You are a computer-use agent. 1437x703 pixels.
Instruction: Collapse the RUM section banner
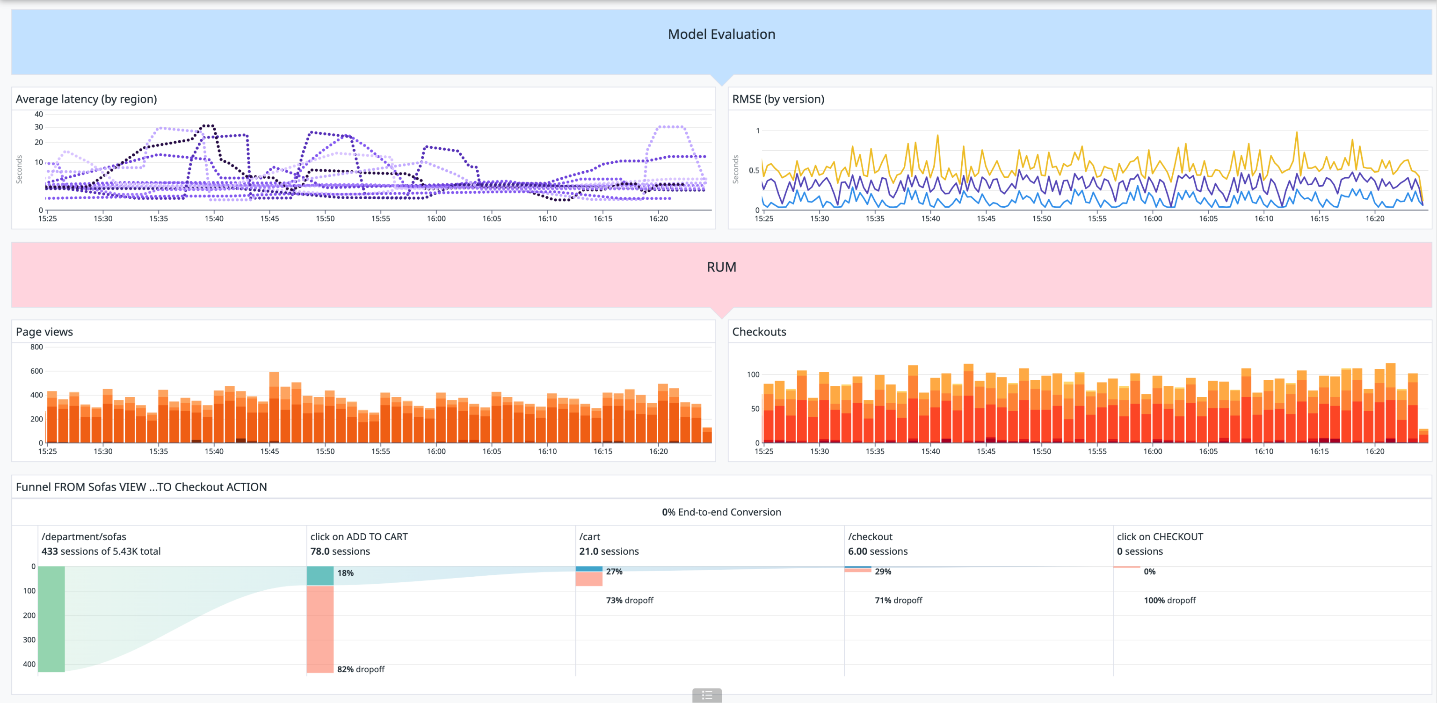point(722,267)
